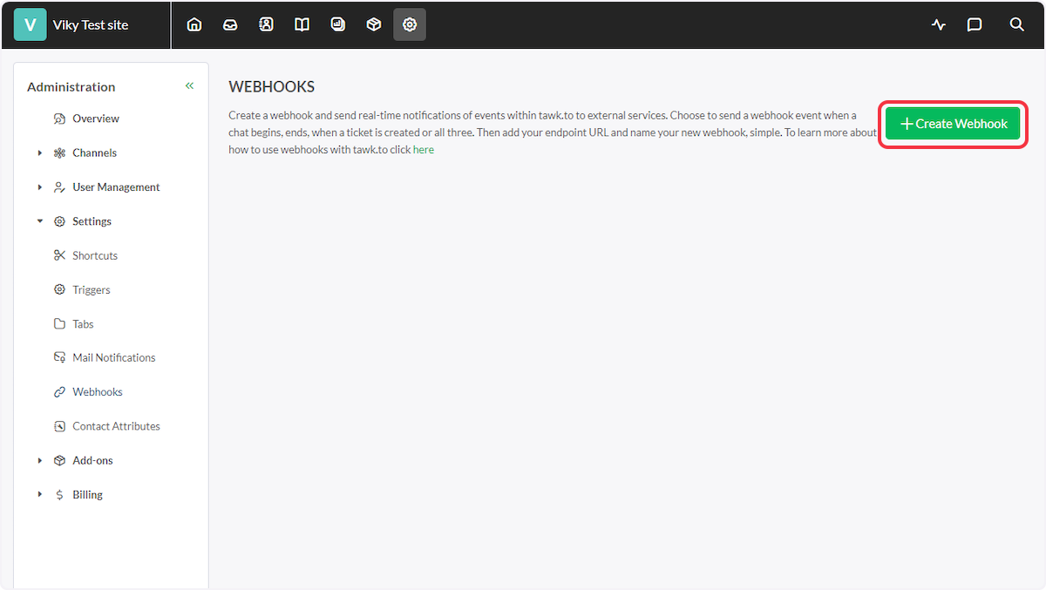Select Webhooks in the sidebar menu
The height and width of the screenshot is (590, 1046).
click(x=98, y=391)
